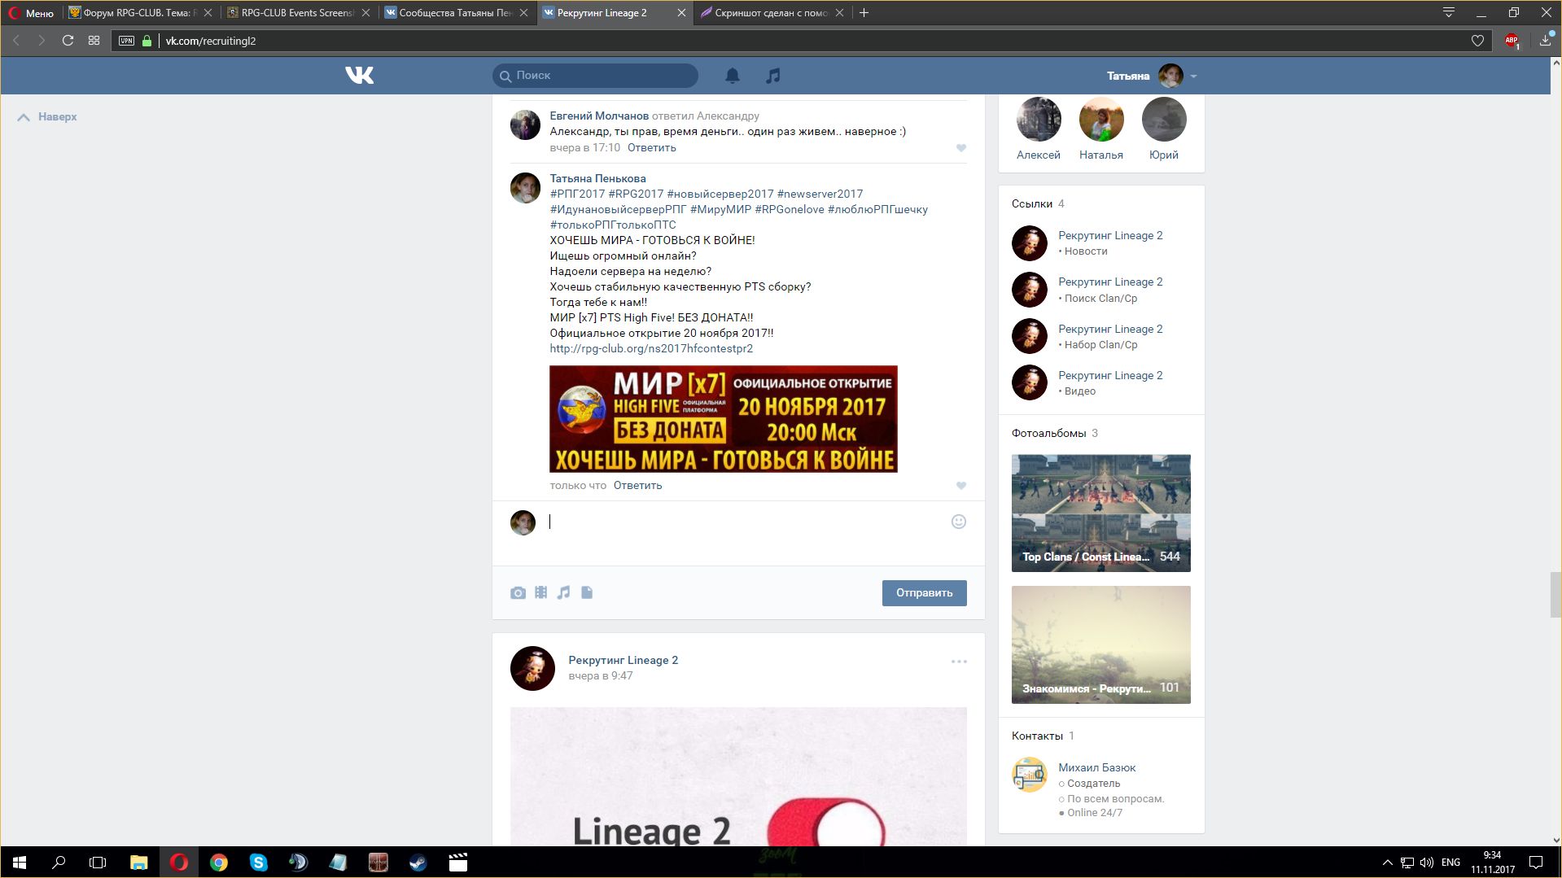
Task: Click Ответить under Татьяна's comment
Action: click(x=637, y=486)
